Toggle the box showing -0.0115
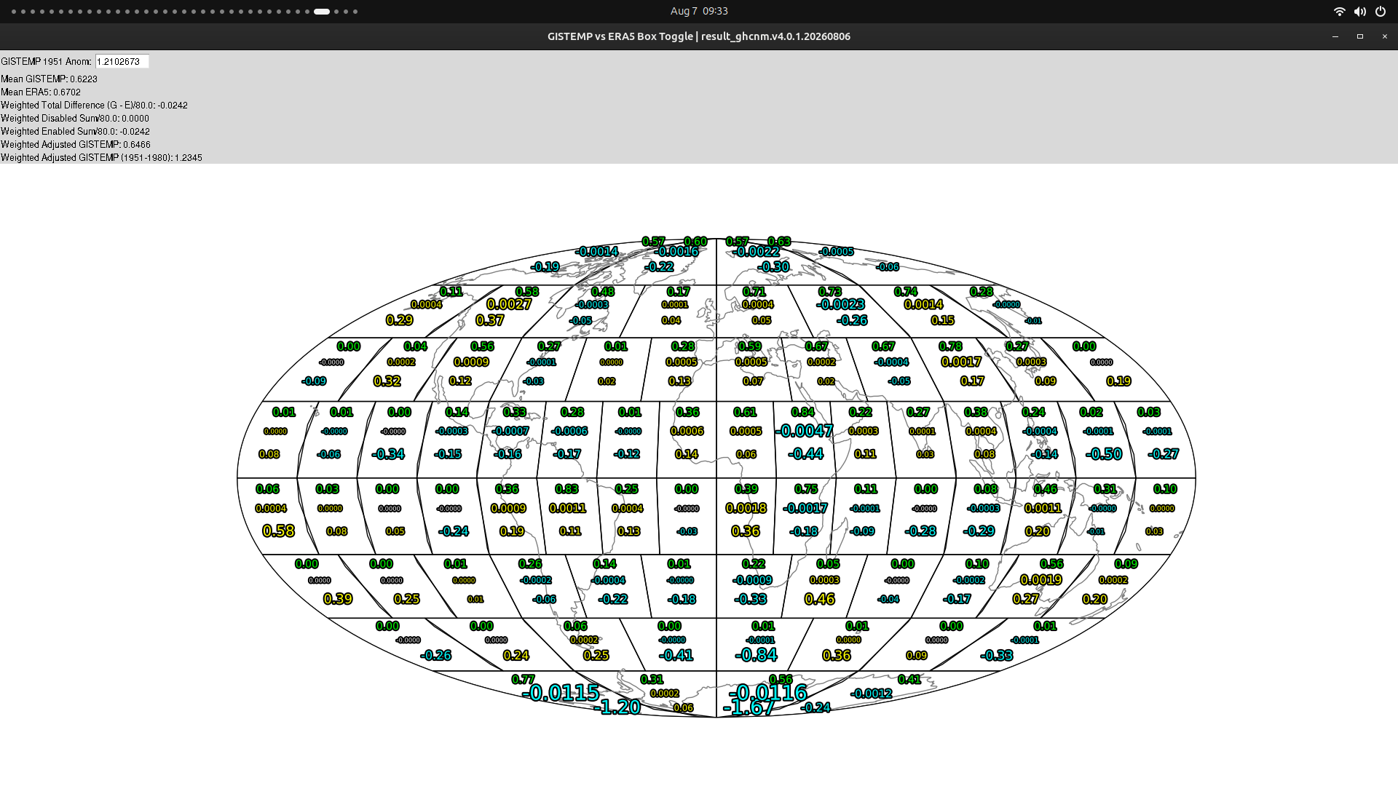Viewport: 1398px width, 786px height. [561, 692]
